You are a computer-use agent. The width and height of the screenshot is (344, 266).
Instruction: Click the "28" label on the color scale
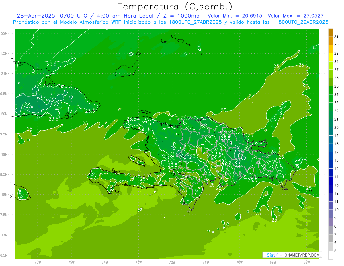click(337, 61)
